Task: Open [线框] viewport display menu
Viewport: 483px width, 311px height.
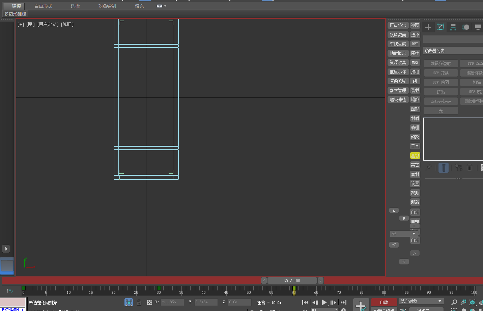Action: (x=67, y=24)
